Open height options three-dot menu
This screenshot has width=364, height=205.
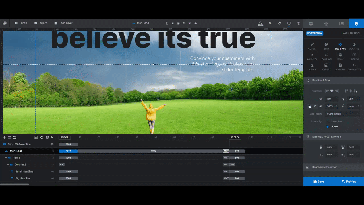point(358,106)
